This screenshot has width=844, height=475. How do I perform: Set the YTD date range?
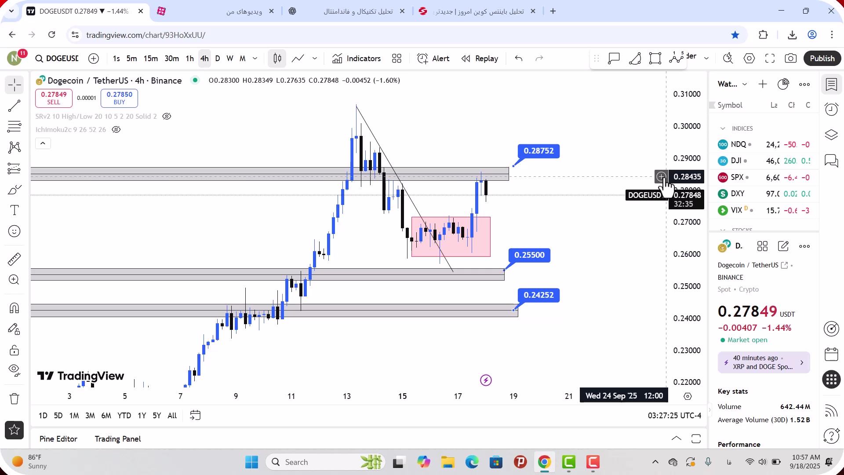click(x=124, y=416)
